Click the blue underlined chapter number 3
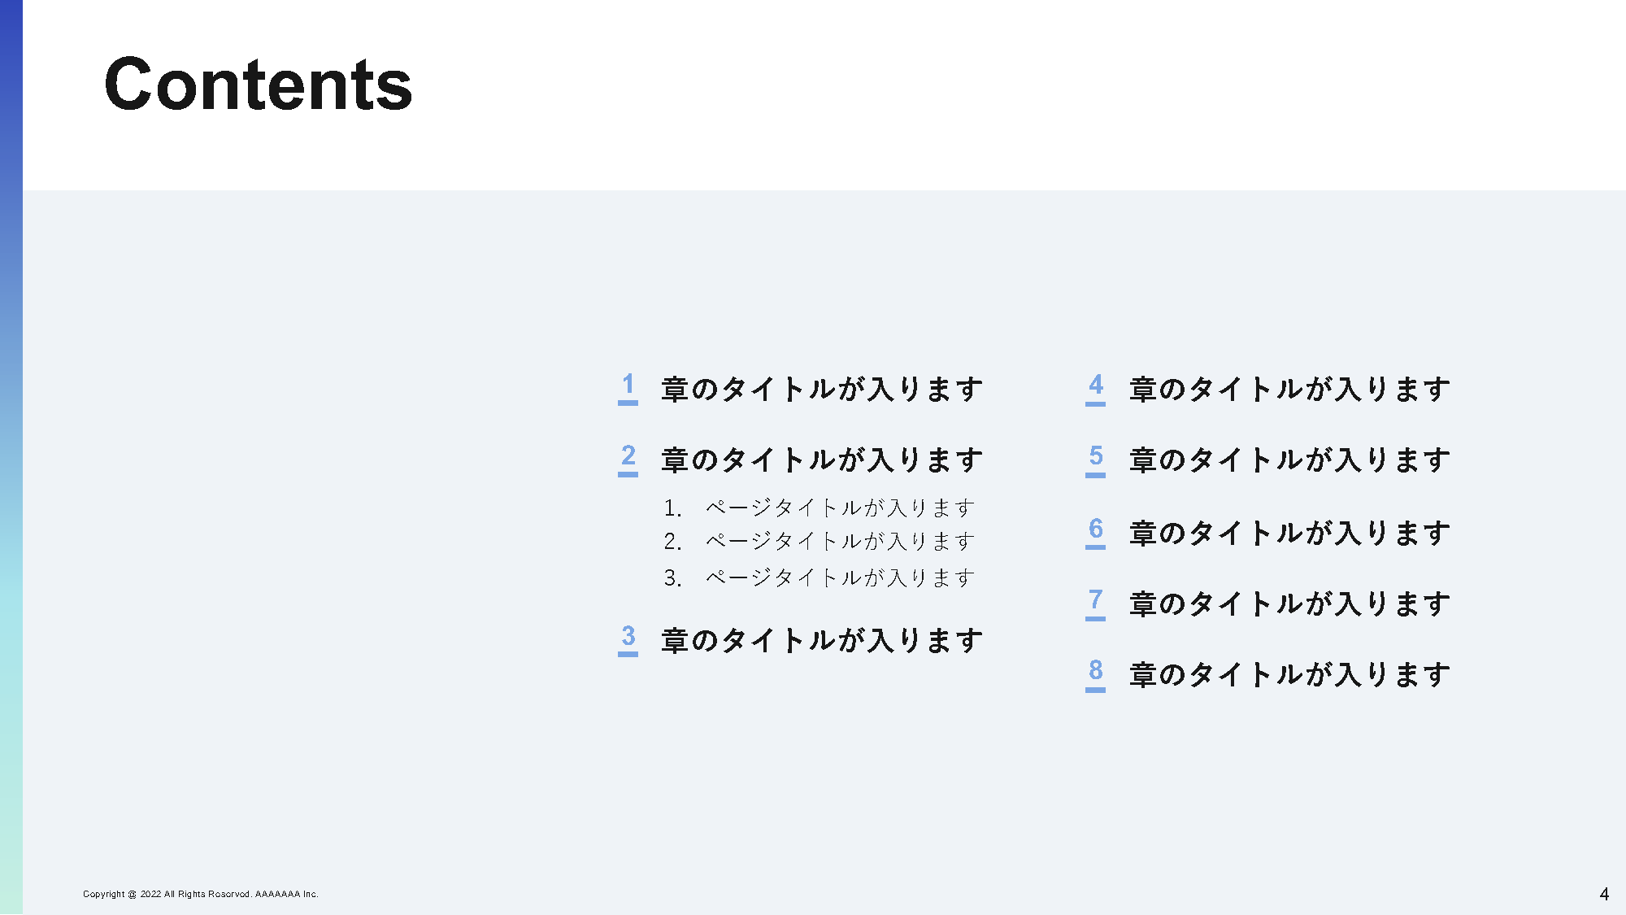 click(628, 637)
